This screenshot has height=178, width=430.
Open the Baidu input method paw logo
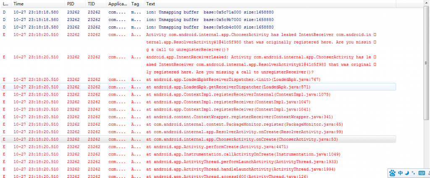392,173
